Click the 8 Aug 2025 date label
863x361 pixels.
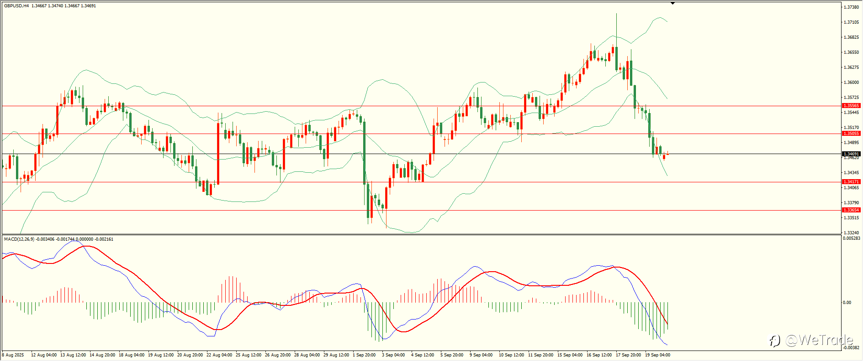[x=13, y=355]
